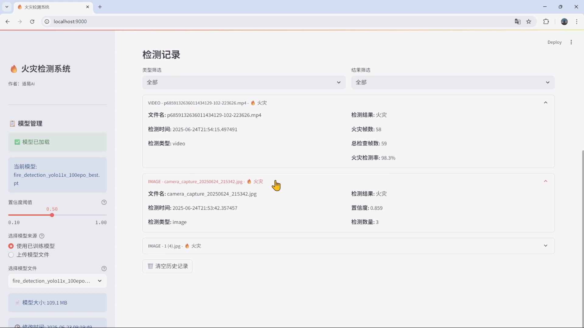Click the fire flame logo icon
The width and height of the screenshot is (584, 328).
pyautogui.click(x=13, y=69)
